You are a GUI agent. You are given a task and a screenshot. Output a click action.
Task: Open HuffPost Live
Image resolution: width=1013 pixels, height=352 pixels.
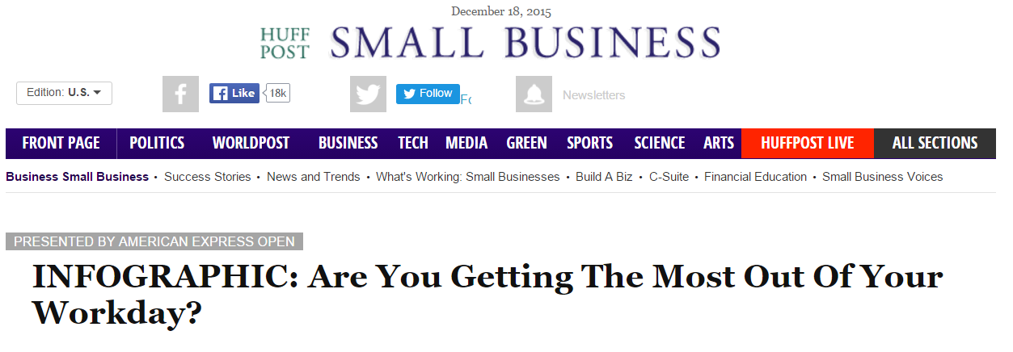coord(808,143)
